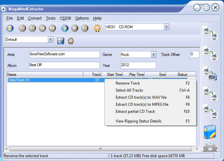This screenshot has height=161, width=224.
Task: Click the Album text field
Action: pos(64,65)
